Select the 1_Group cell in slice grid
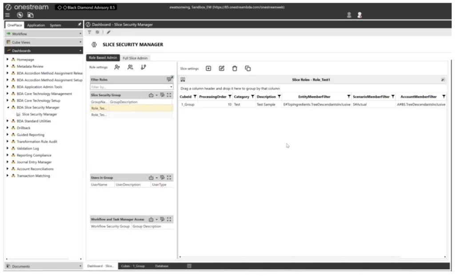 (188, 105)
